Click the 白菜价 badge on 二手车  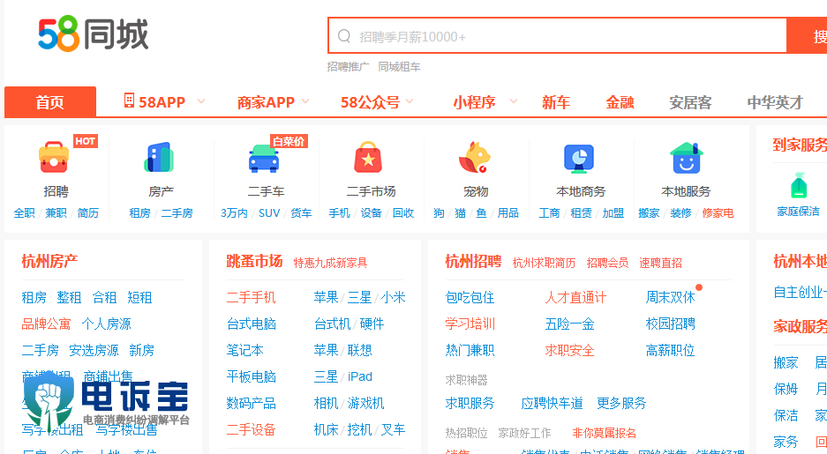(289, 141)
